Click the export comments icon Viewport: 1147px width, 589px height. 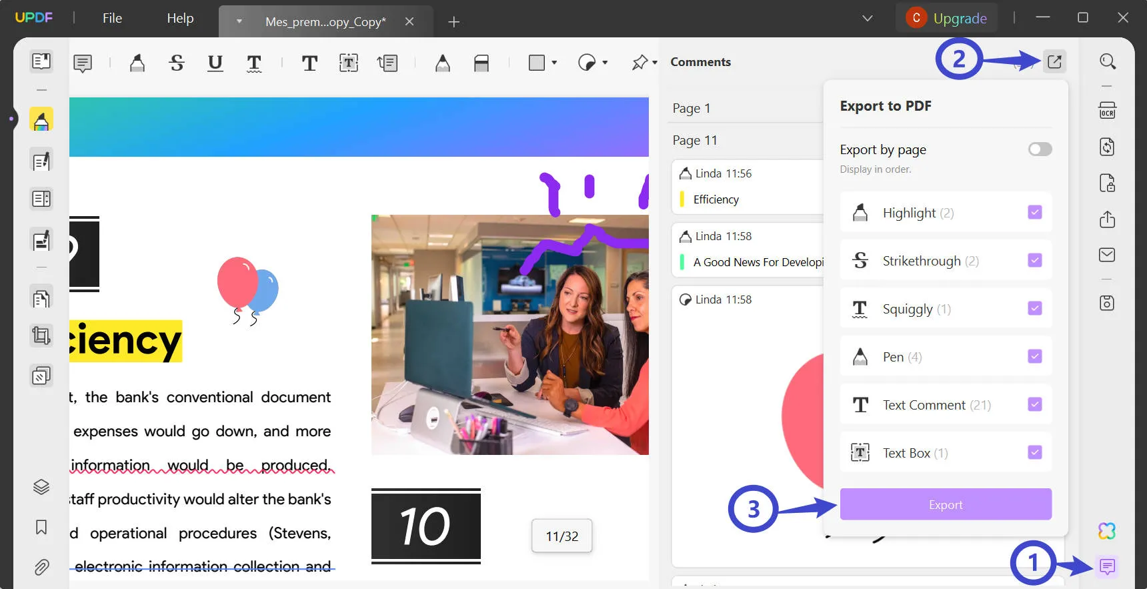[x=1054, y=61]
